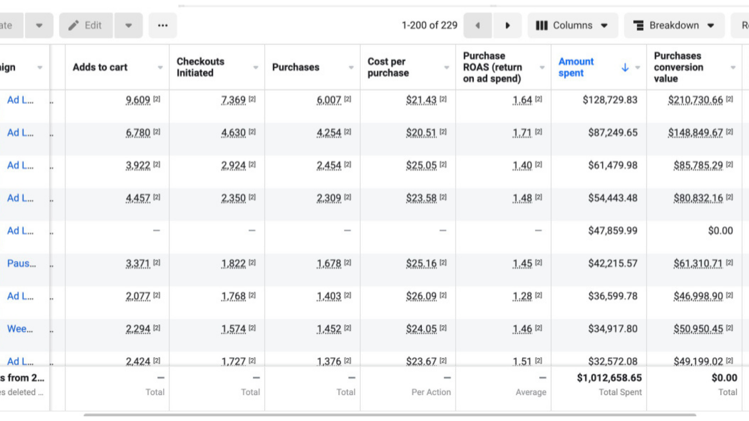Open the Breakdown menu

pos(674,26)
